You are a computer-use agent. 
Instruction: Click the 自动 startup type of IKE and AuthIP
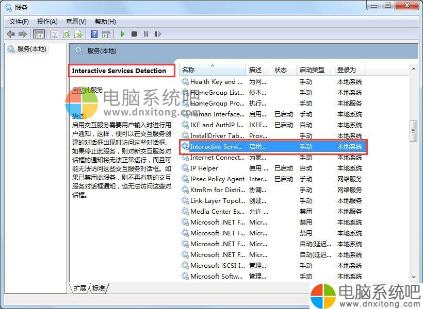coord(306,125)
